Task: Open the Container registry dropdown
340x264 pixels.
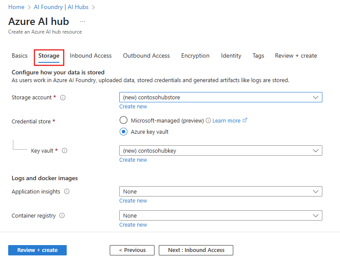Action: pyautogui.click(x=220, y=216)
